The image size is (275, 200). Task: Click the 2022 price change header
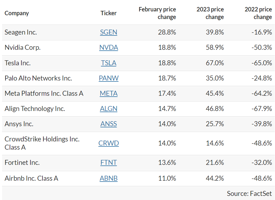258,13
